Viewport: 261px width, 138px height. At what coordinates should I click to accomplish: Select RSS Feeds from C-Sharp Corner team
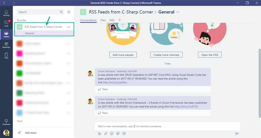43,27
